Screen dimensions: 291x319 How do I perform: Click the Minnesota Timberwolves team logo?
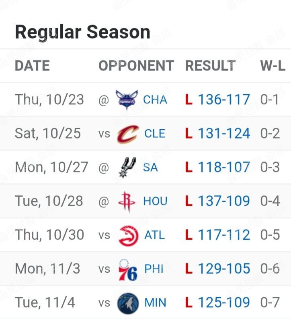pos(128,303)
